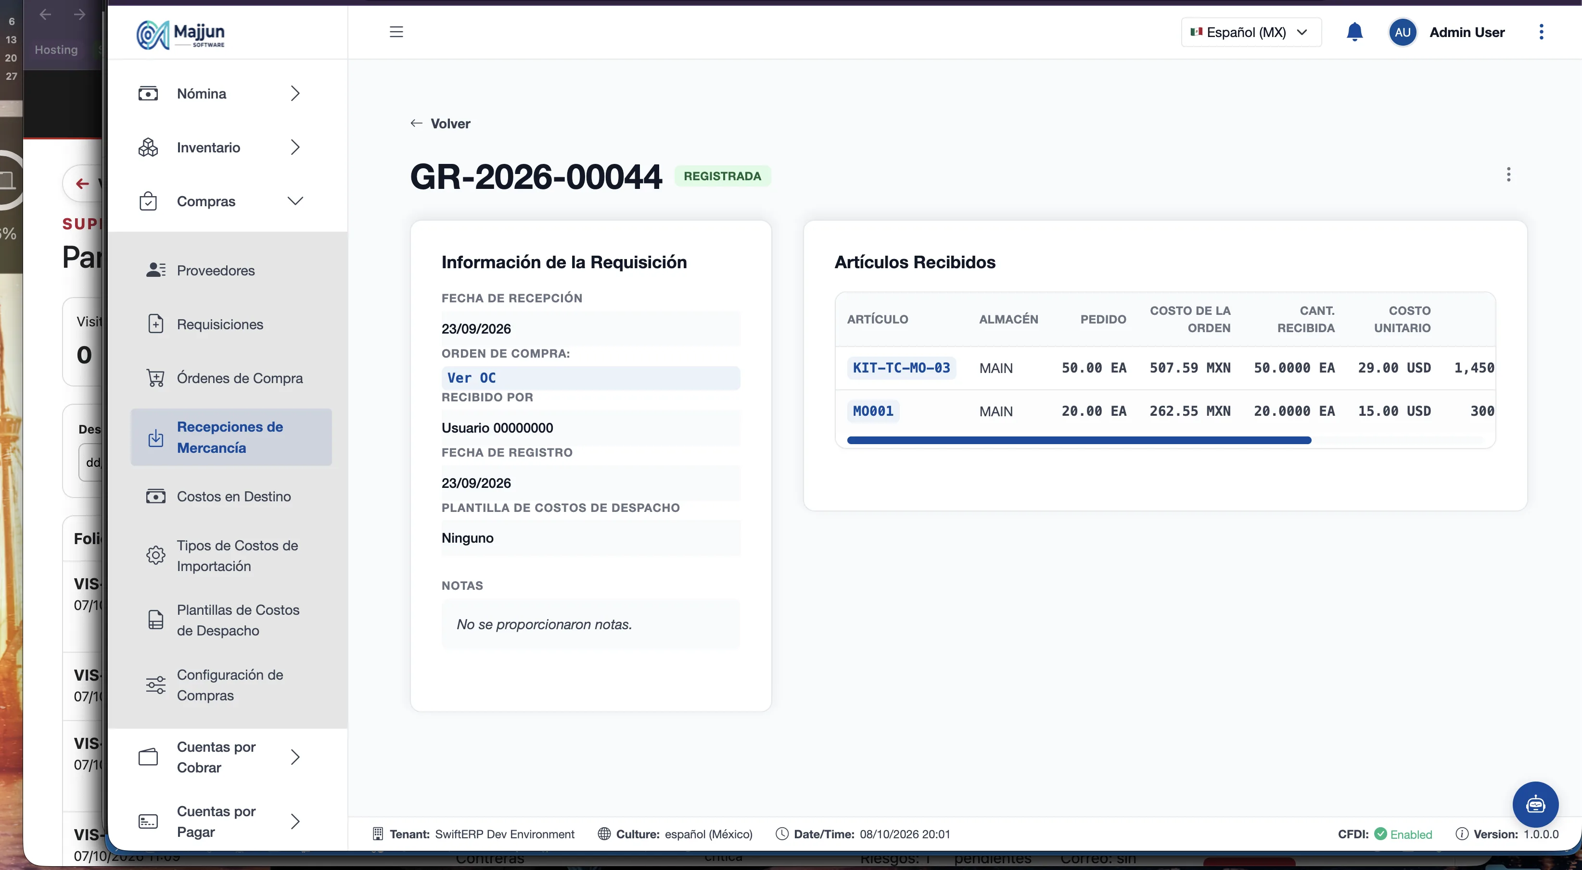Click the Tipos de Costos gear icon

155,555
